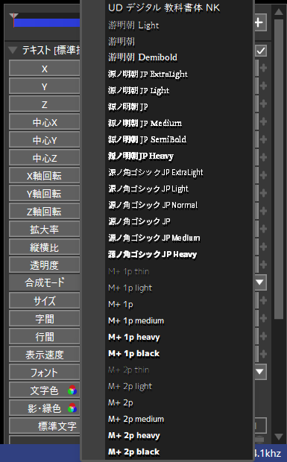The image size is (287, 462).
Task: Choose font M+ 1p medium
Action: [136, 320]
